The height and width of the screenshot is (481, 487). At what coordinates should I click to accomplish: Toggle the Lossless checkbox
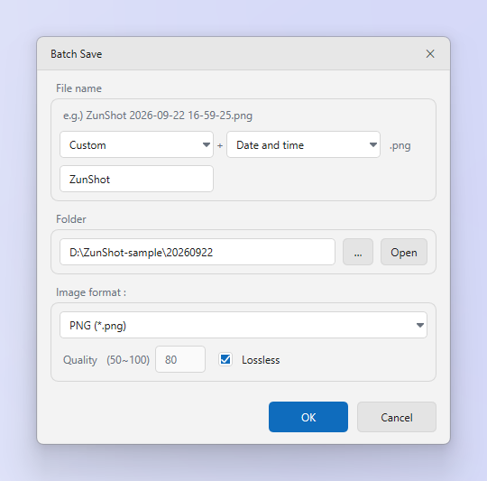(x=225, y=359)
